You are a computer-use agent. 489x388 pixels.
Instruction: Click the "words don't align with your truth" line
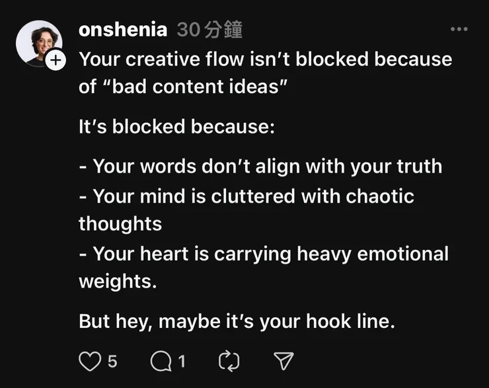point(260,165)
